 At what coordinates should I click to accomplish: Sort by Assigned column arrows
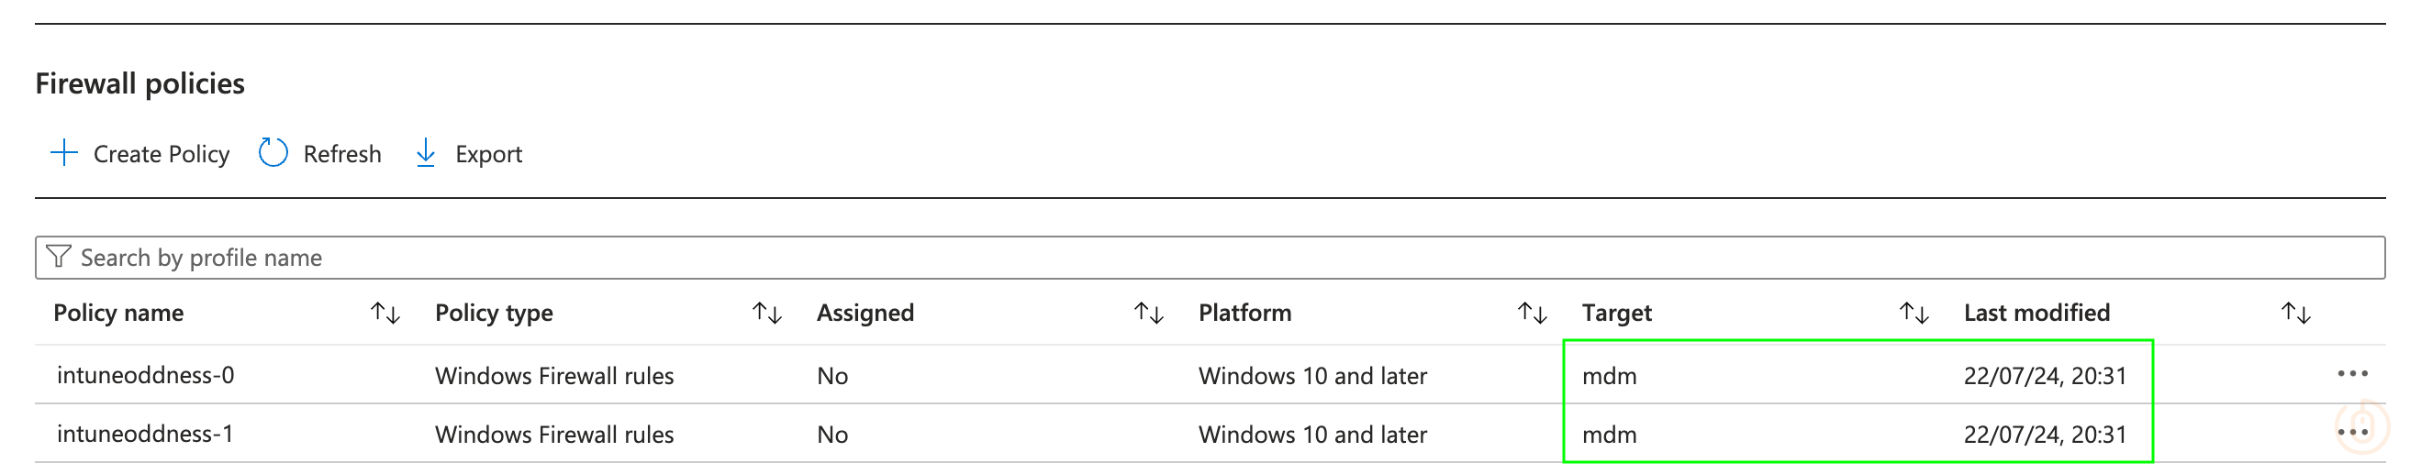click(x=1149, y=313)
